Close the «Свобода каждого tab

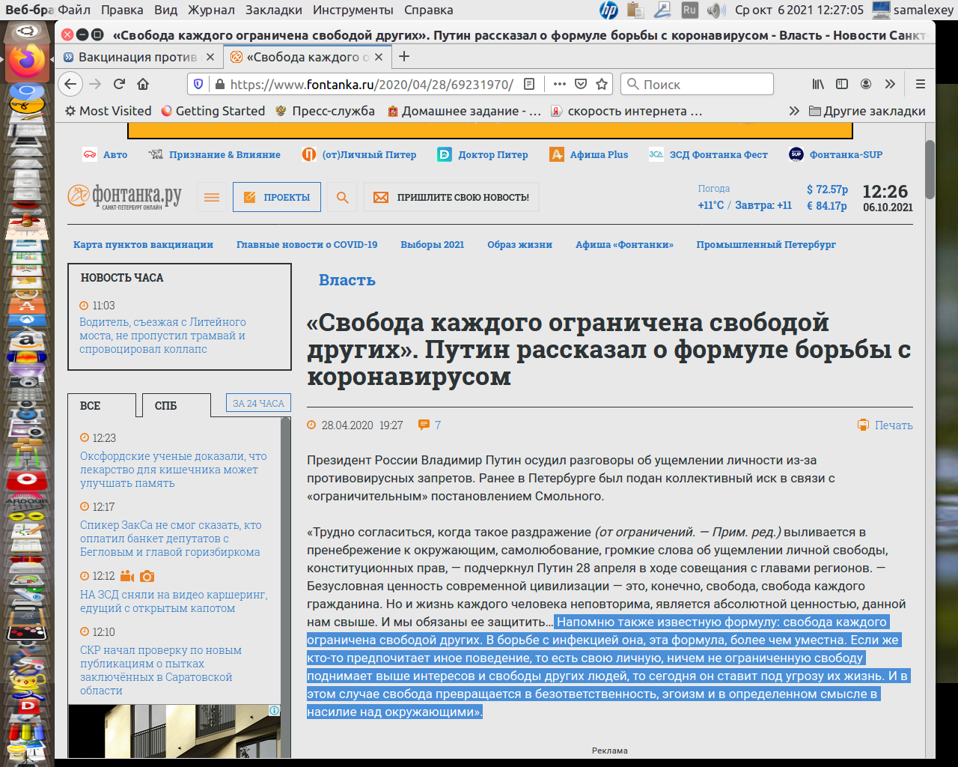[379, 57]
